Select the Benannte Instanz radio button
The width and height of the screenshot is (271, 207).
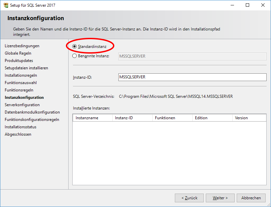pos(74,56)
